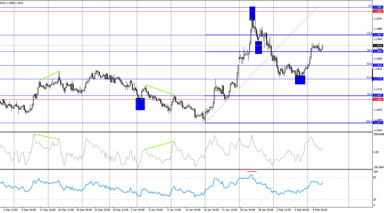Click the blue 1.1577 price label
384x213 pixels.
pos(378,123)
